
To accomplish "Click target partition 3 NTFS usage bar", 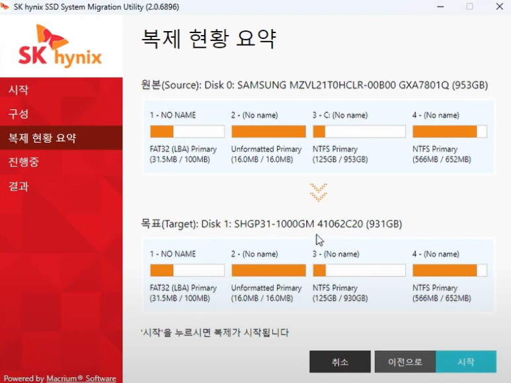I will 359,271.
